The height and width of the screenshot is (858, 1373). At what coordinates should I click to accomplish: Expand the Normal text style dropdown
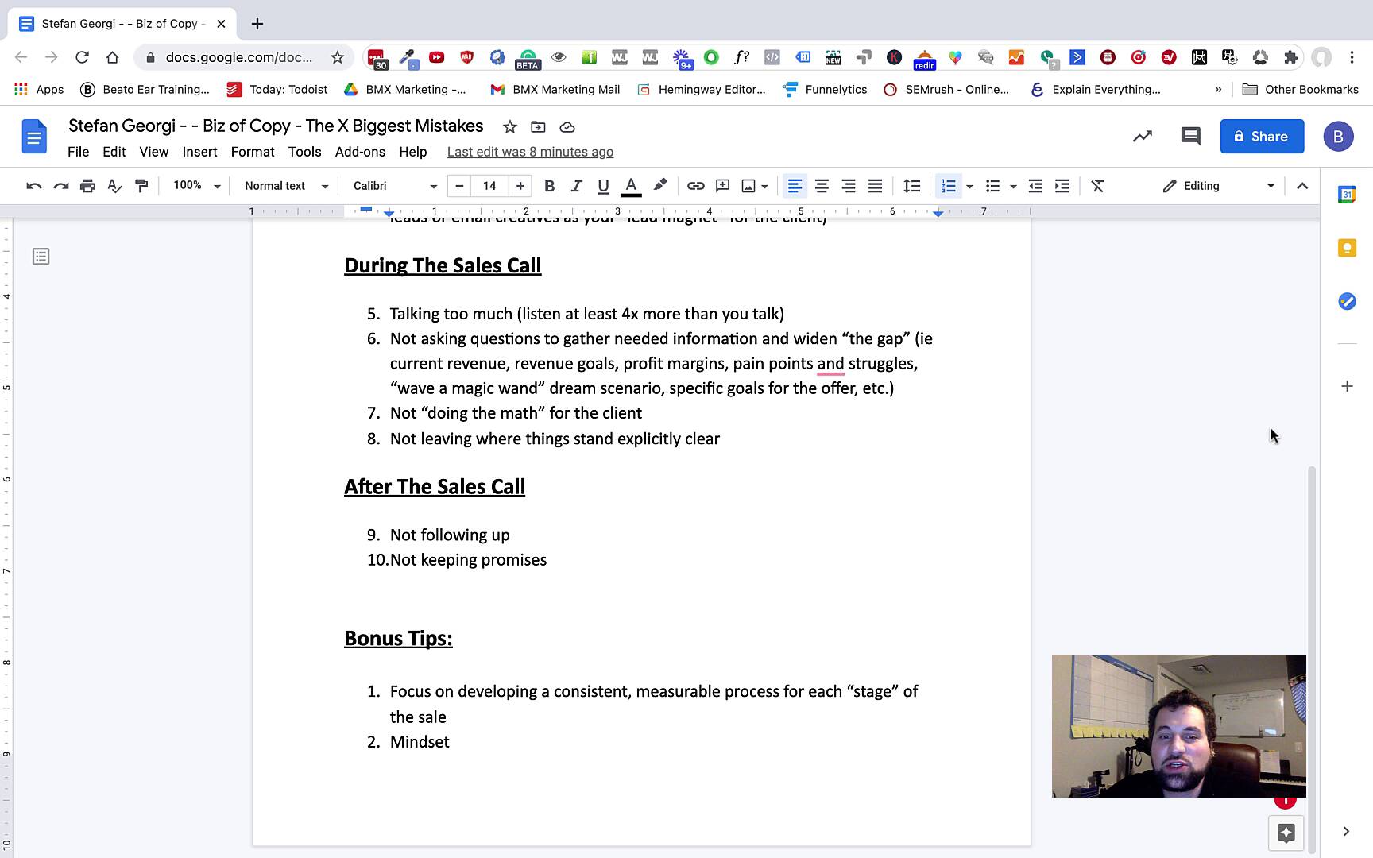(x=286, y=186)
